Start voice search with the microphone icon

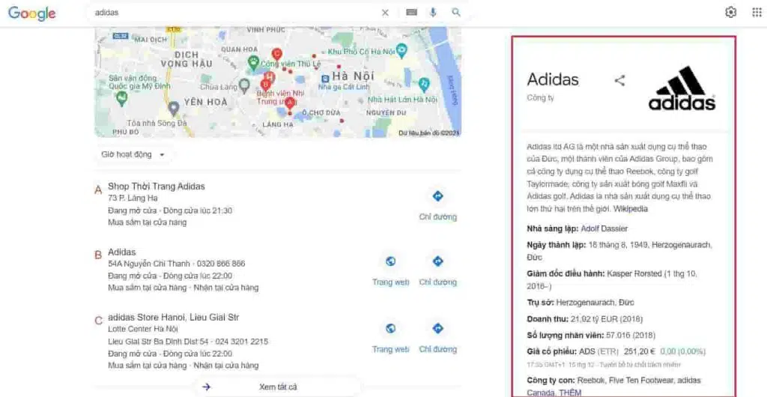coord(433,13)
